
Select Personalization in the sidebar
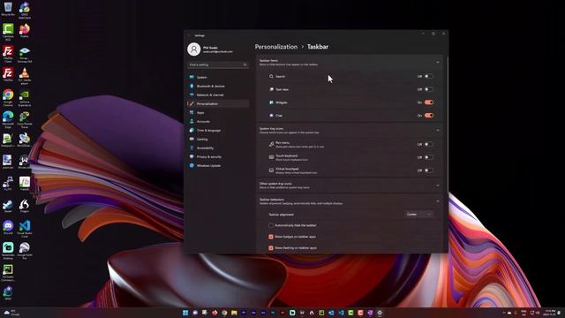click(218, 104)
